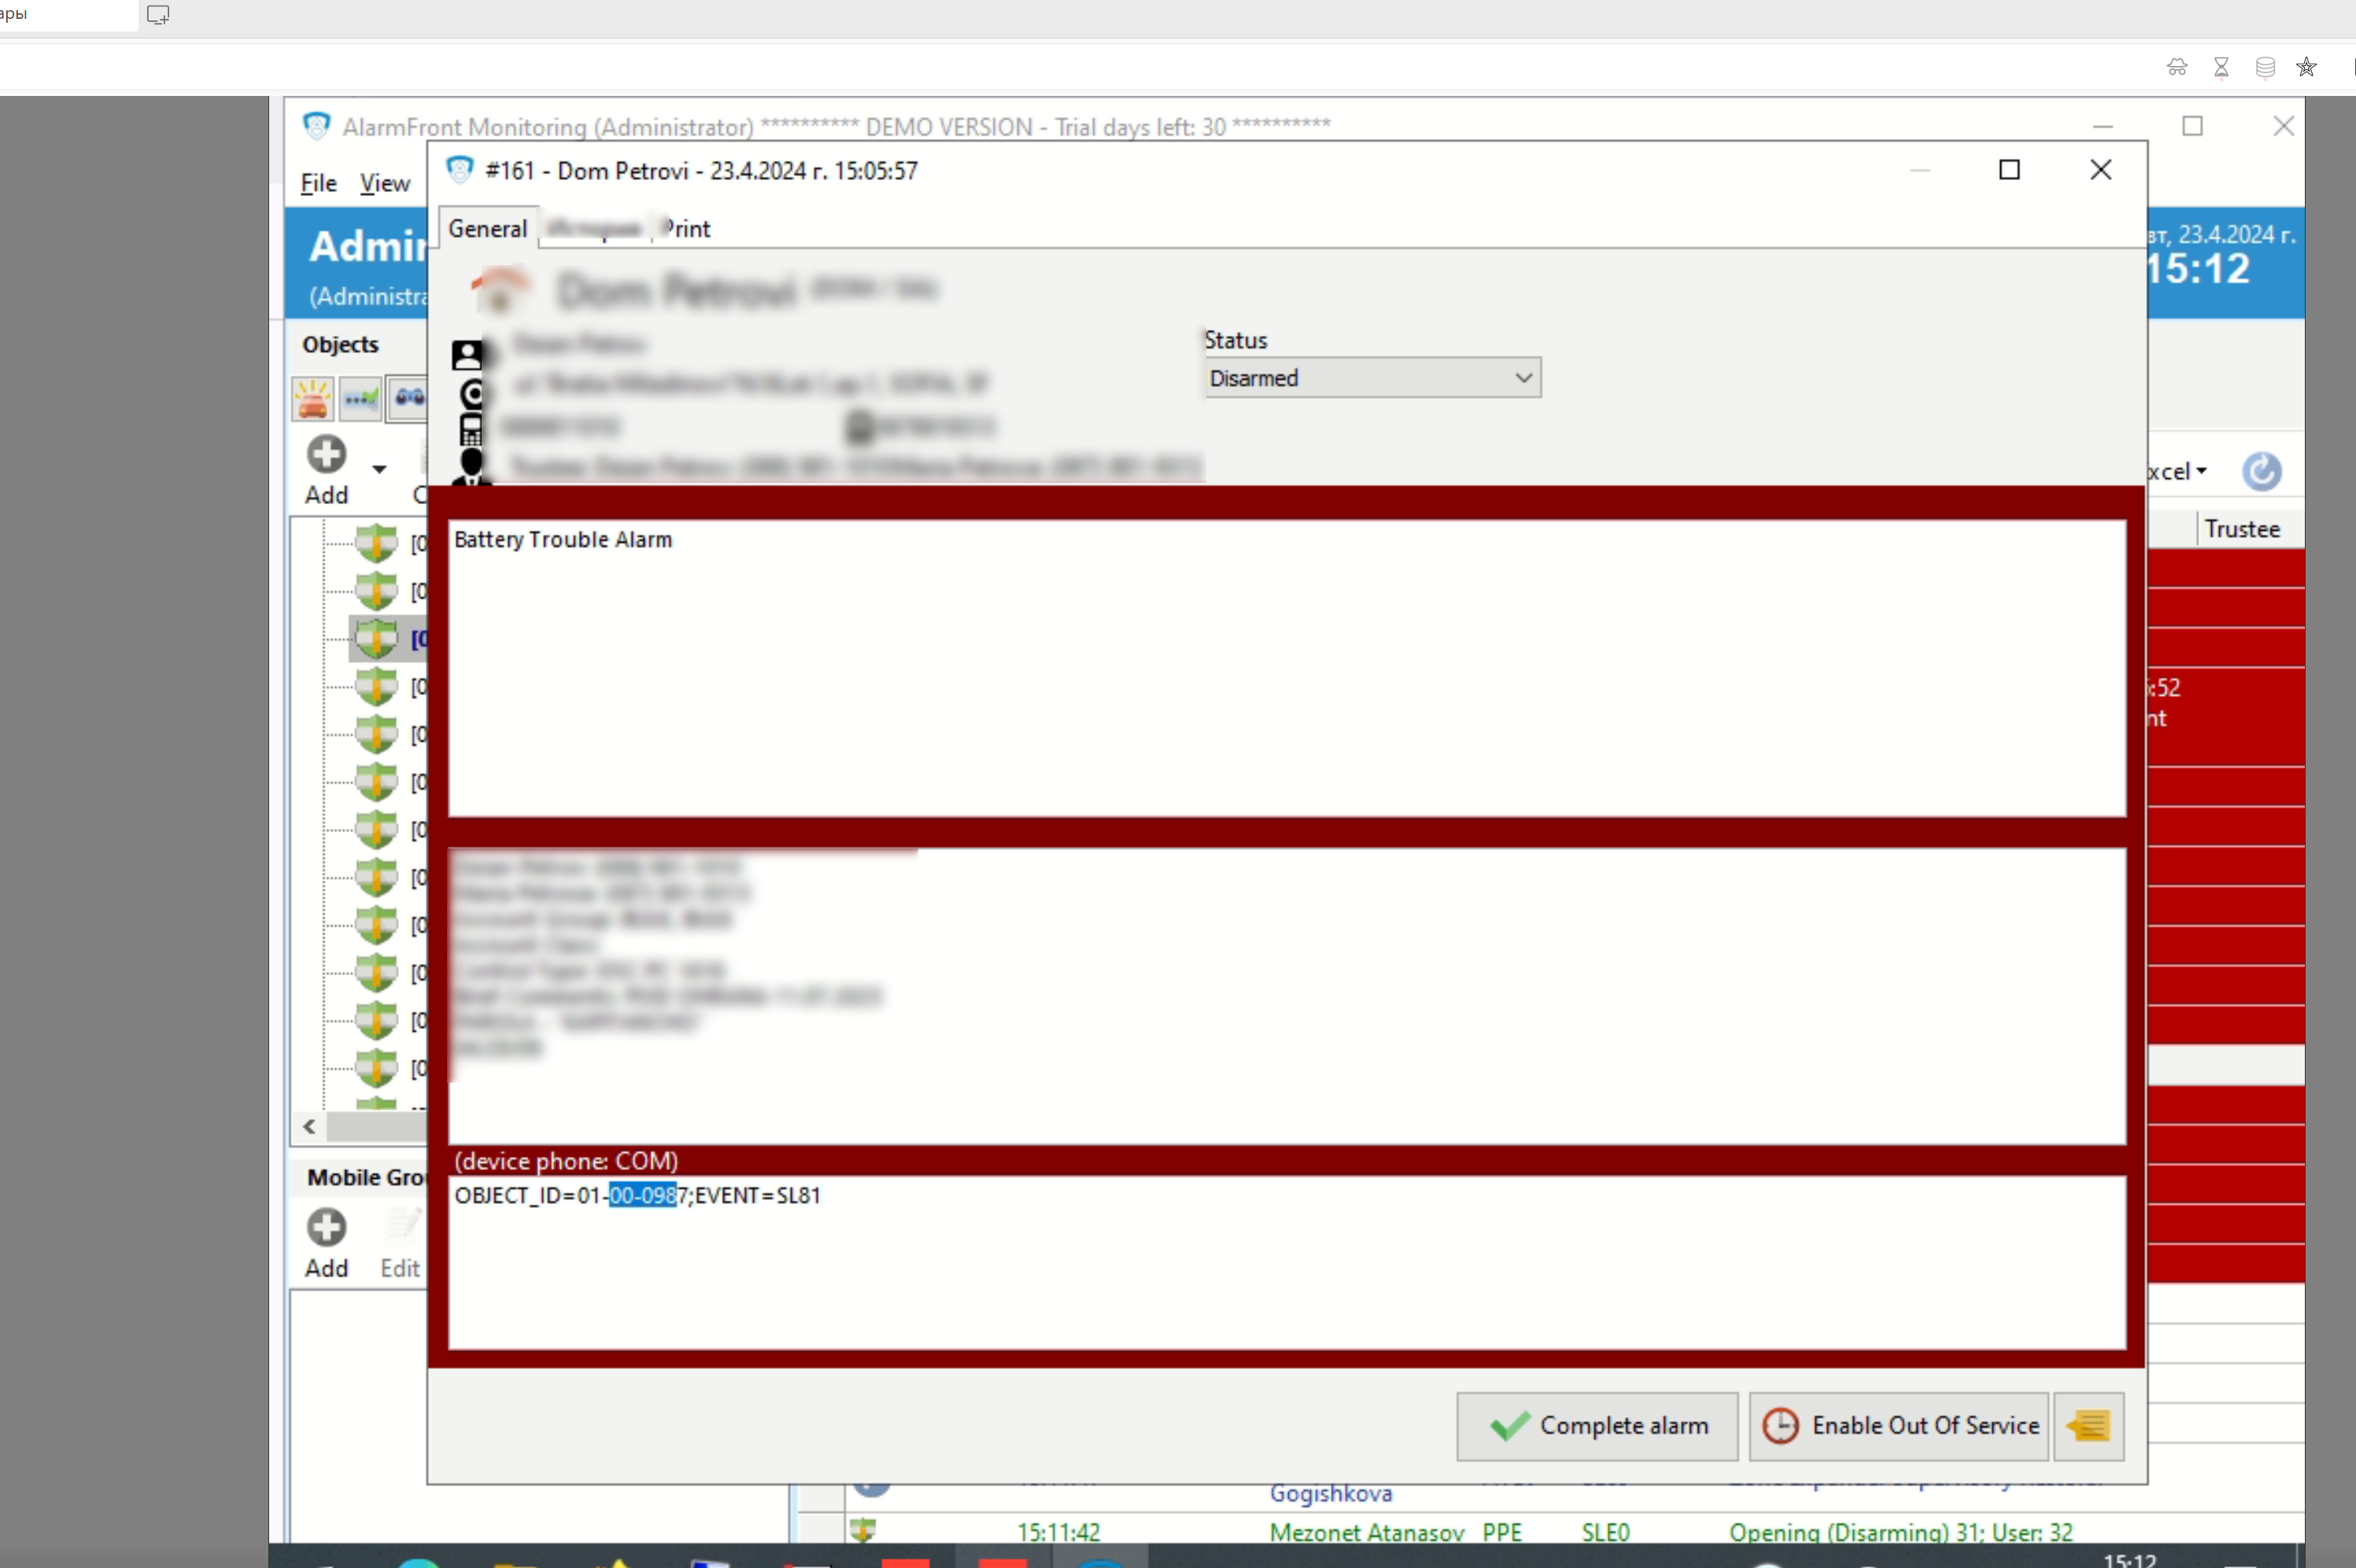This screenshot has height=1568, width=2356.
Task: Click the star bookmark icon in browser toolbar
Action: [2306, 67]
